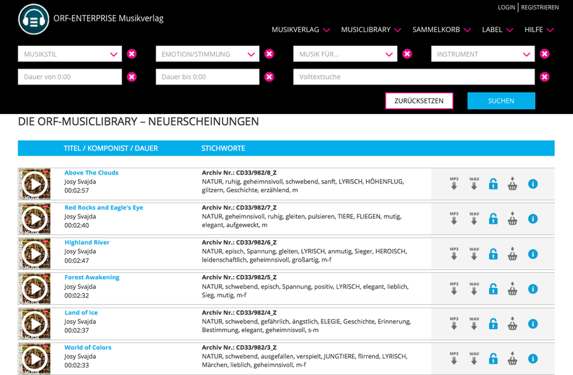Click the lock icon for Highland River
Image resolution: width=573 pixels, height=375 pixels.
494,253
